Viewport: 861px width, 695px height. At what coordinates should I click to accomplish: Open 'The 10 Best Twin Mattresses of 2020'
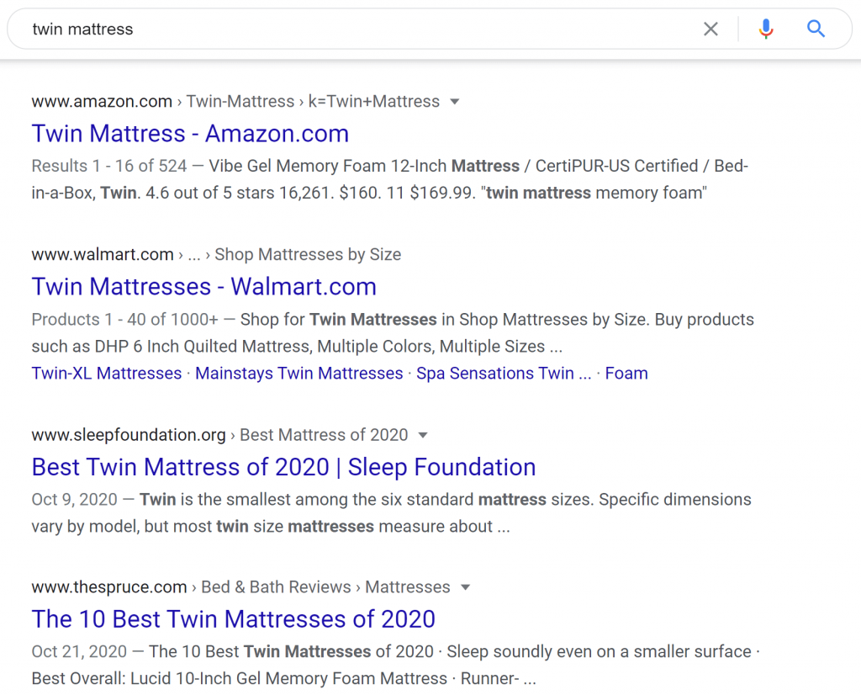(x=234, y=619)
